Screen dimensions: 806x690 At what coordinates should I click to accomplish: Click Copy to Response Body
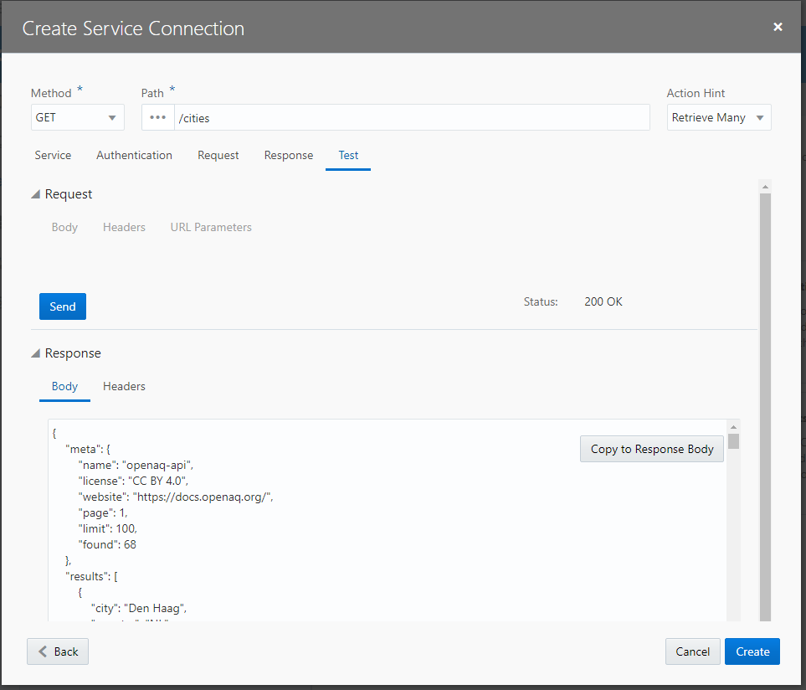(x=651, y=449)
